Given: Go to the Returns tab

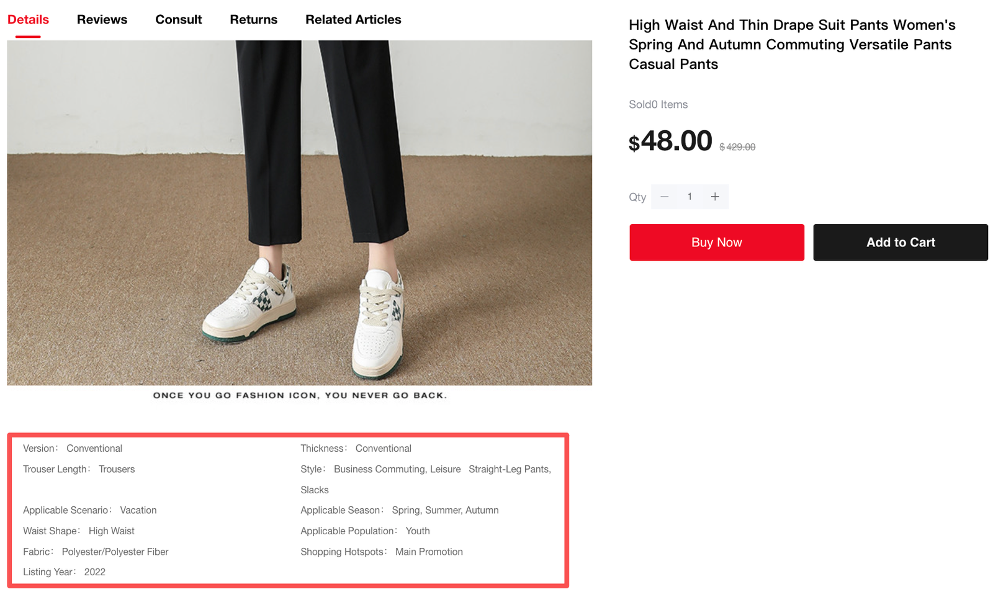Looking at the screenshot, I should point(253,20).
